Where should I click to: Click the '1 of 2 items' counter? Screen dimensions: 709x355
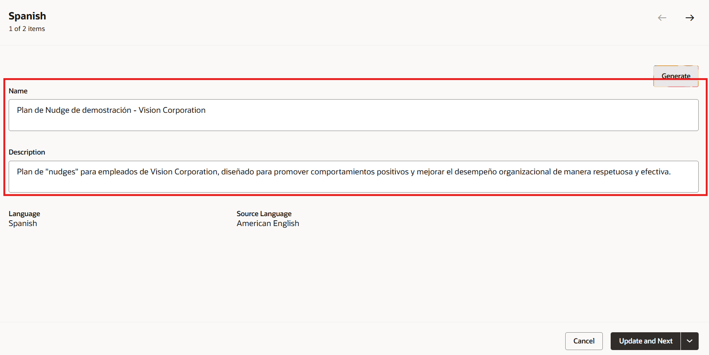(x=27, y=29)
